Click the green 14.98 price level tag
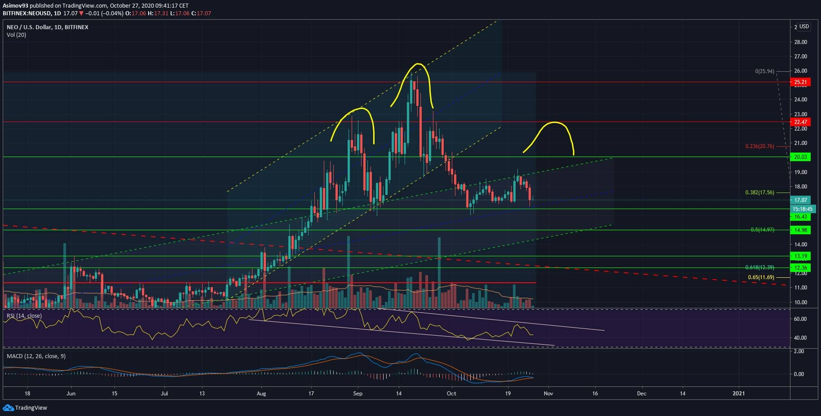Image resolution: width=821 pixels, height=416 pixels. (800, 230)
